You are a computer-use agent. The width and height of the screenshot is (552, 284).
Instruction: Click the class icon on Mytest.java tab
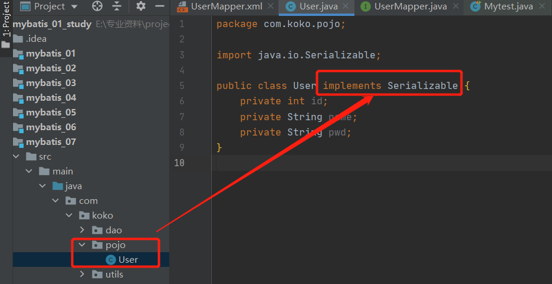tap(475, 6)
